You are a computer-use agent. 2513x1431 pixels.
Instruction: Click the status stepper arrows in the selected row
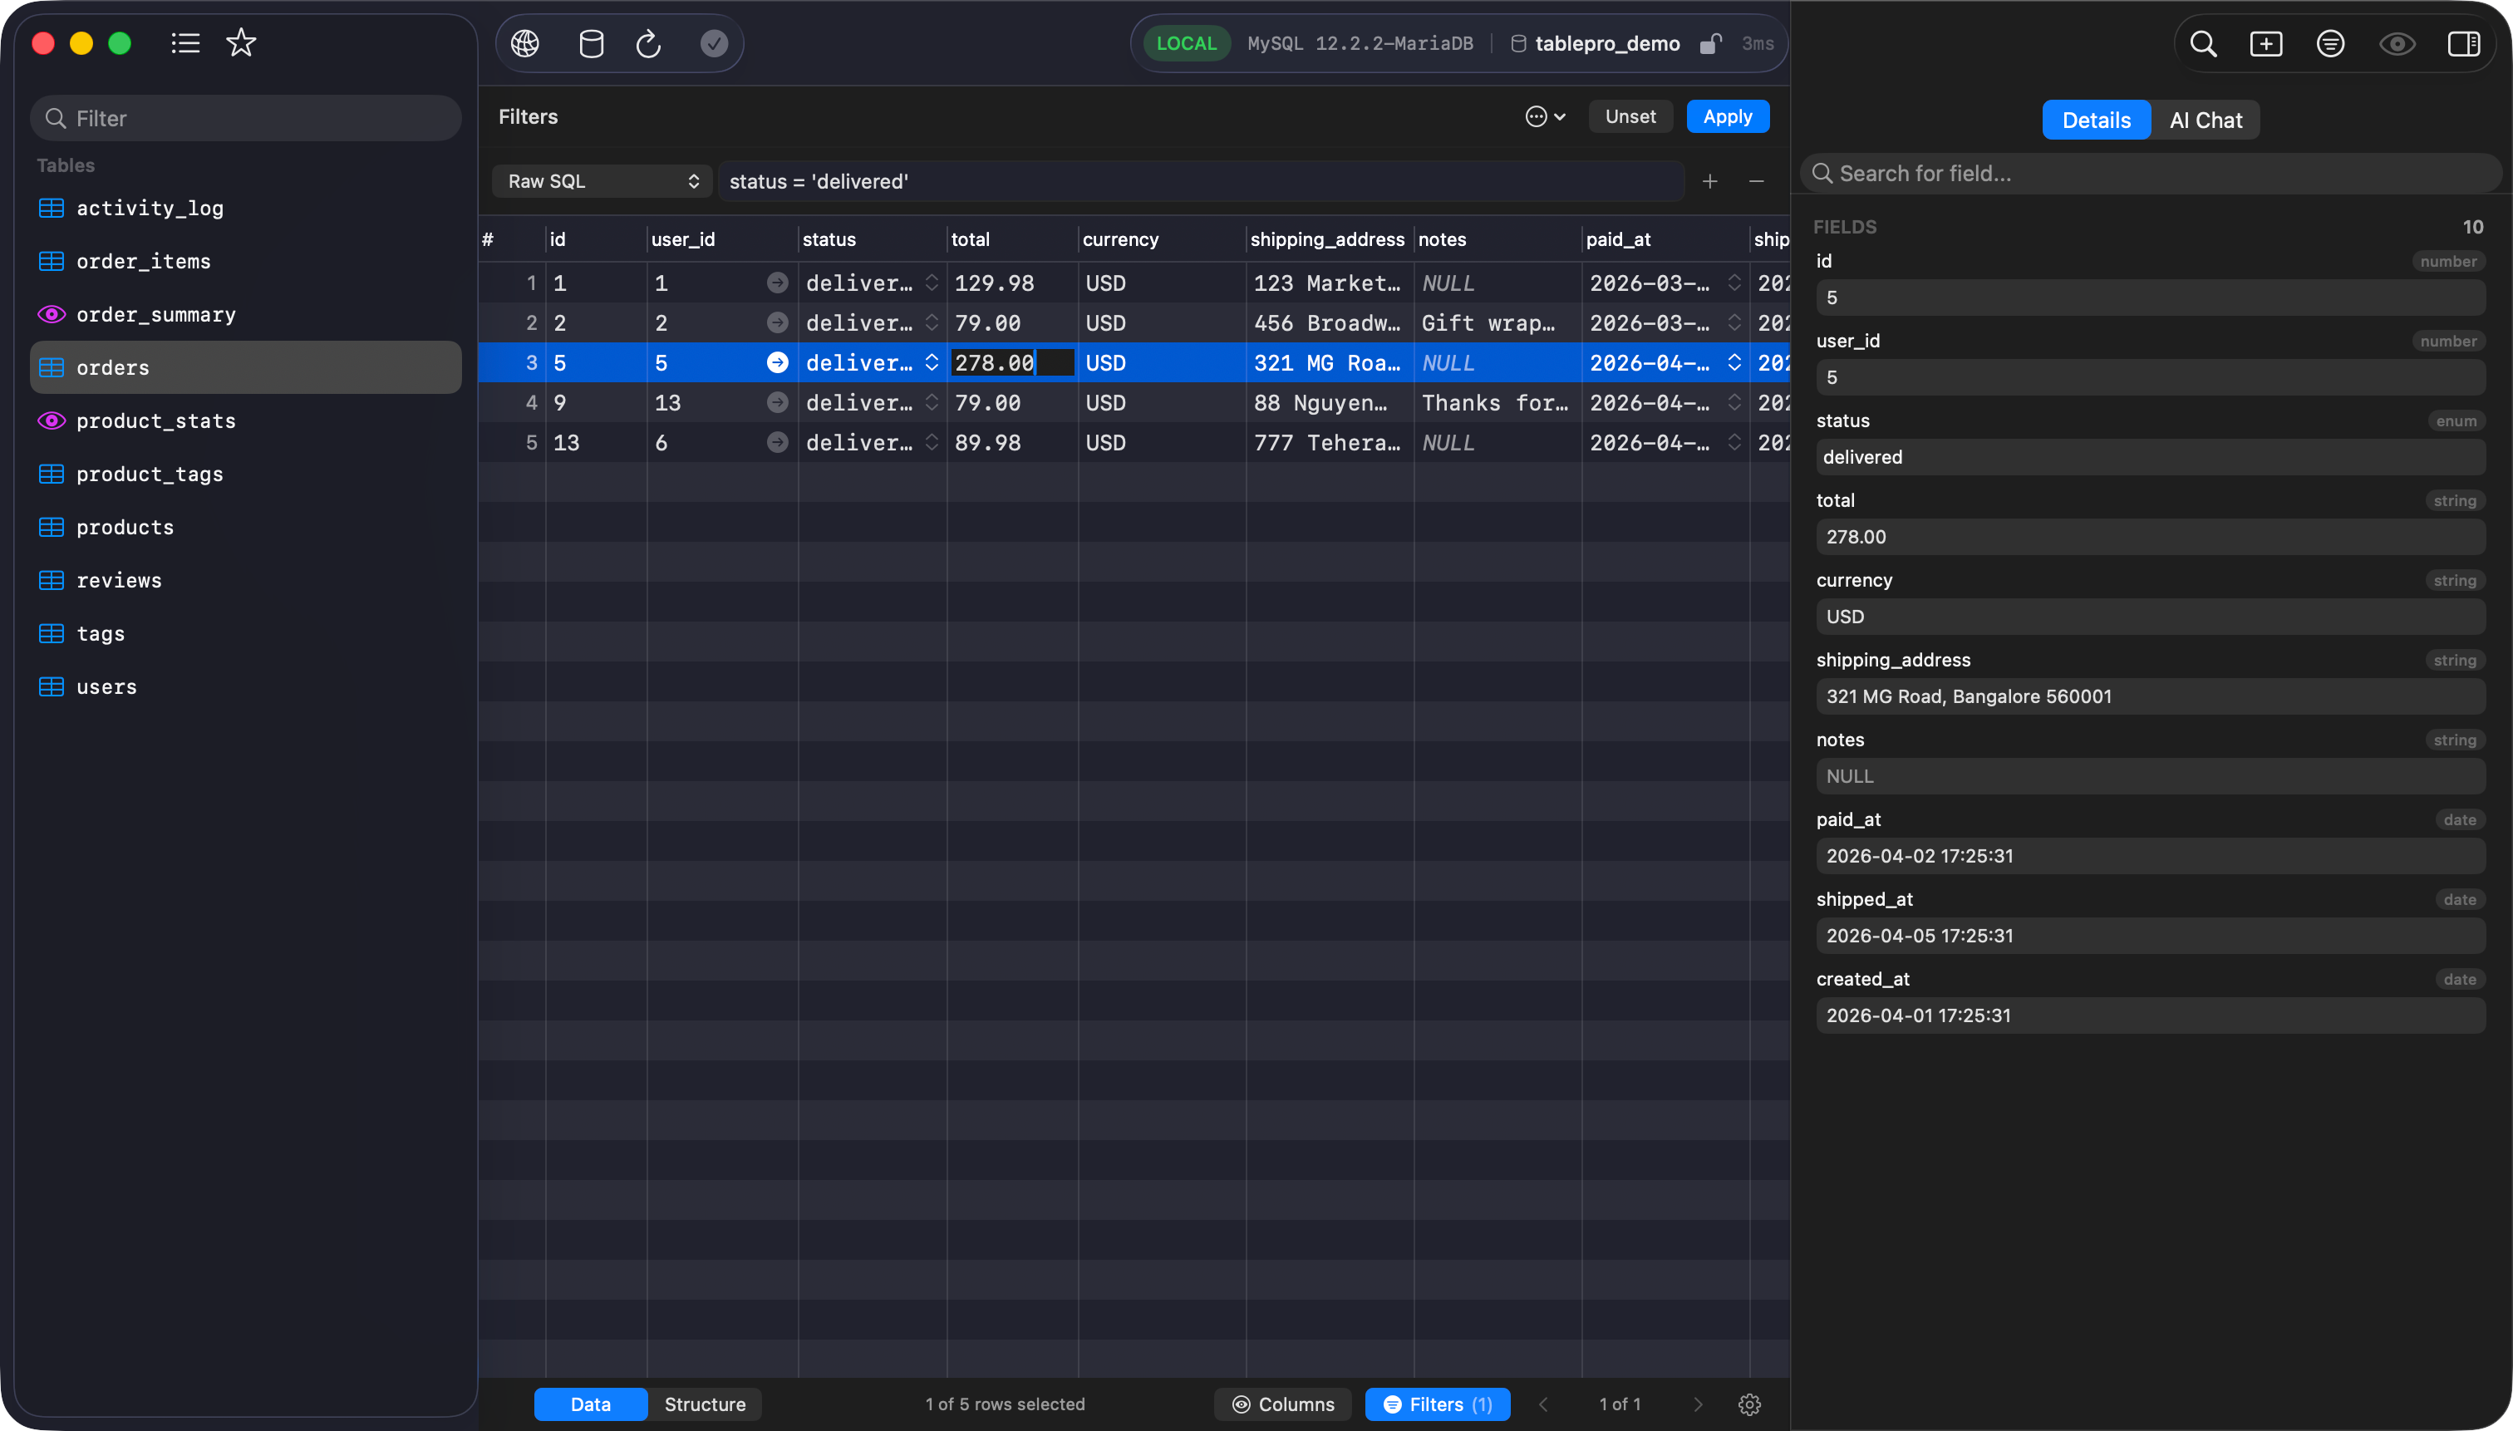[x=931, y=362]
